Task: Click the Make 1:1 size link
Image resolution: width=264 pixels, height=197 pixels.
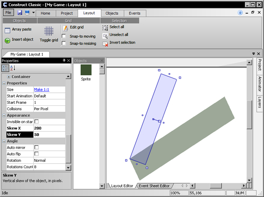Action: point(42,90)
